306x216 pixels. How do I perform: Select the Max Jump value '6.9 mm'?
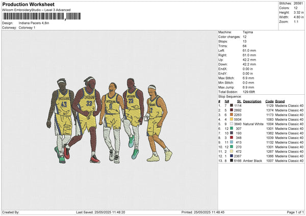[x=248, y=87]
